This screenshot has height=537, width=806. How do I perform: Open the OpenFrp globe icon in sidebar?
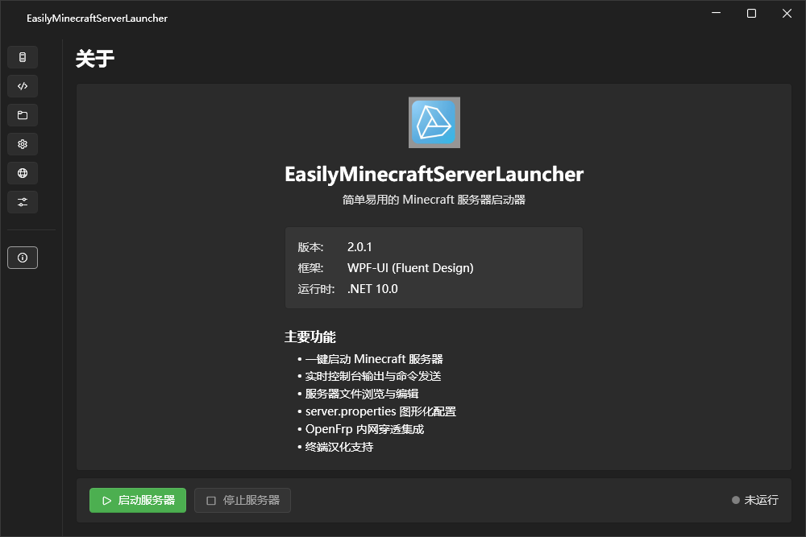[x=22, y=172]
